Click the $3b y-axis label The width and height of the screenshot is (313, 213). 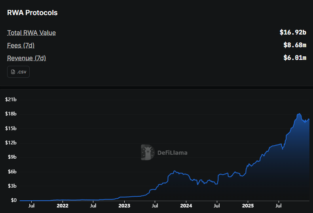(12, 186)
